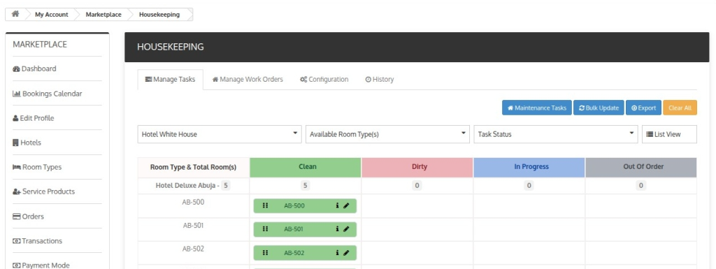Open My Account breadcrumb link
The height and width of the screenshot is (269, 716).
coord(52,15)
